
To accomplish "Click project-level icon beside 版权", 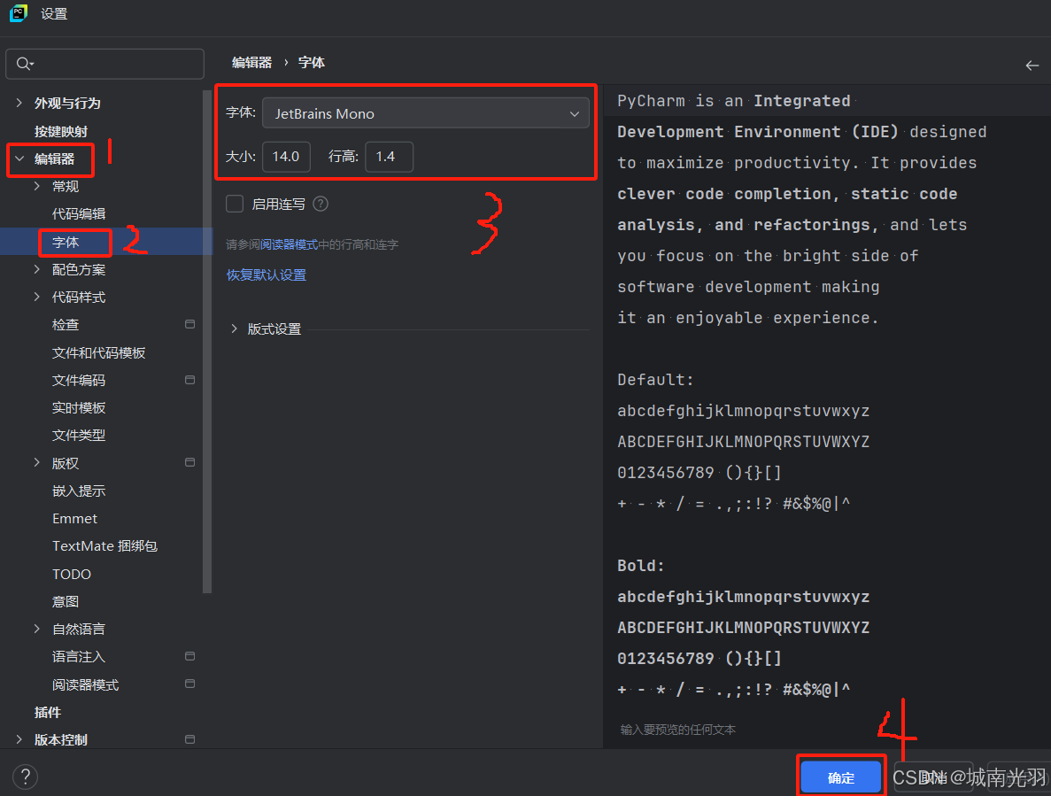I will (x=189, y=462).
